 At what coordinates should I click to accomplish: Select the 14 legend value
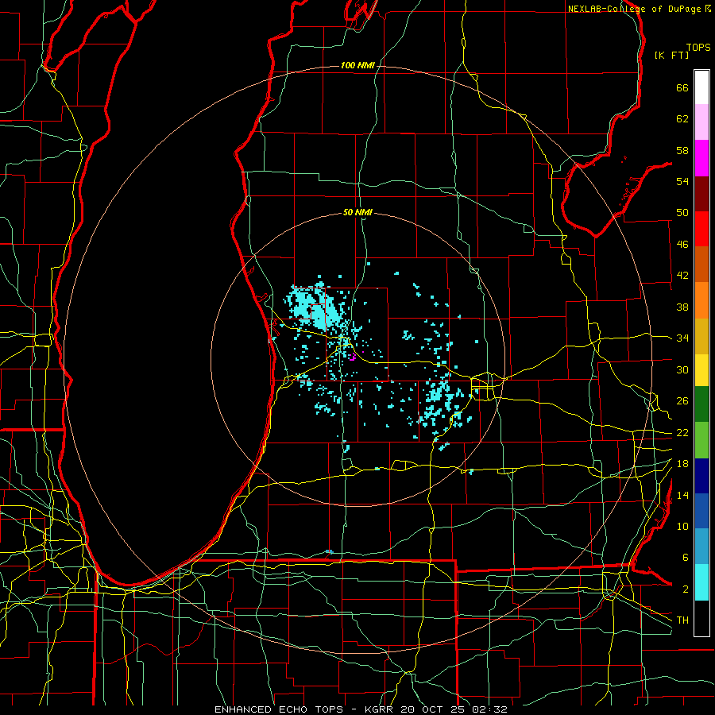[x=682, y=495]
